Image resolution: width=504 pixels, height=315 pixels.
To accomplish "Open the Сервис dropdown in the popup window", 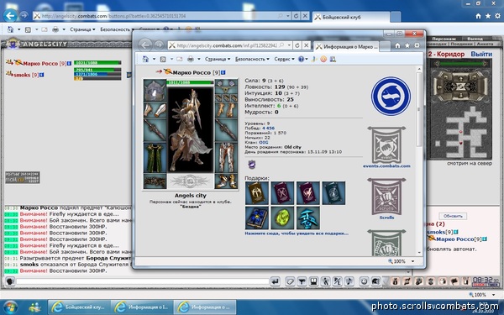I will coord(284,59).
